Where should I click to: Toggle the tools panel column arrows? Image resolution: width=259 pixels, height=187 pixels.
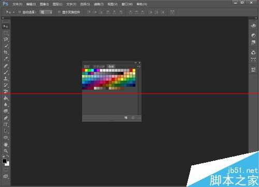3,18
